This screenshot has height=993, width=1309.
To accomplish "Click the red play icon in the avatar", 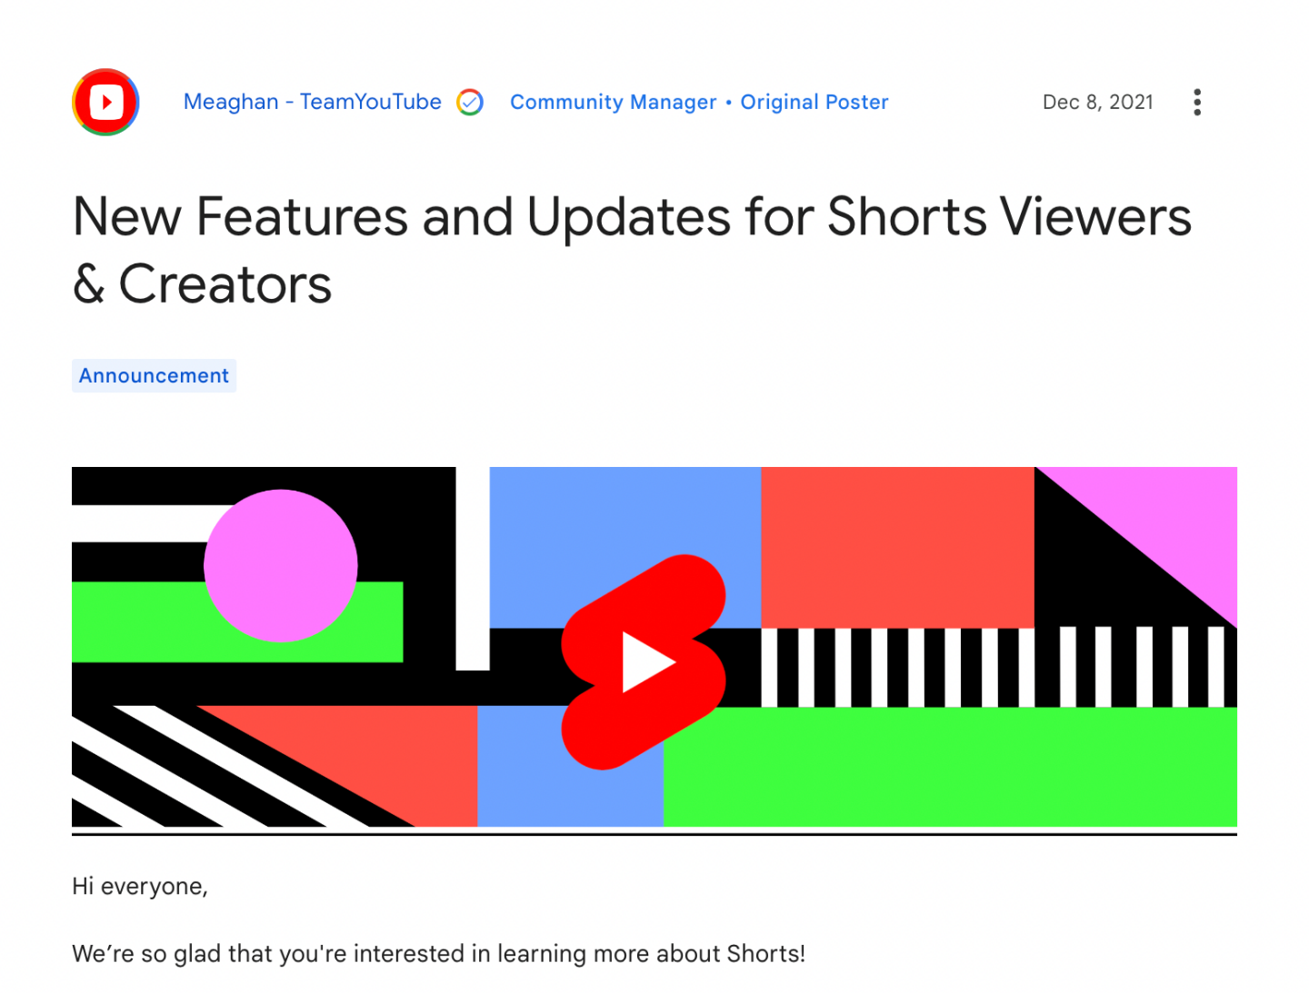I will coord(106,101).
